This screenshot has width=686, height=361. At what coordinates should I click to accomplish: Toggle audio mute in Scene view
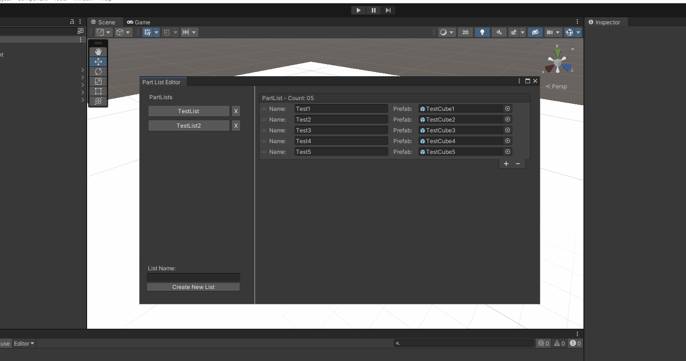coord(499,32)
